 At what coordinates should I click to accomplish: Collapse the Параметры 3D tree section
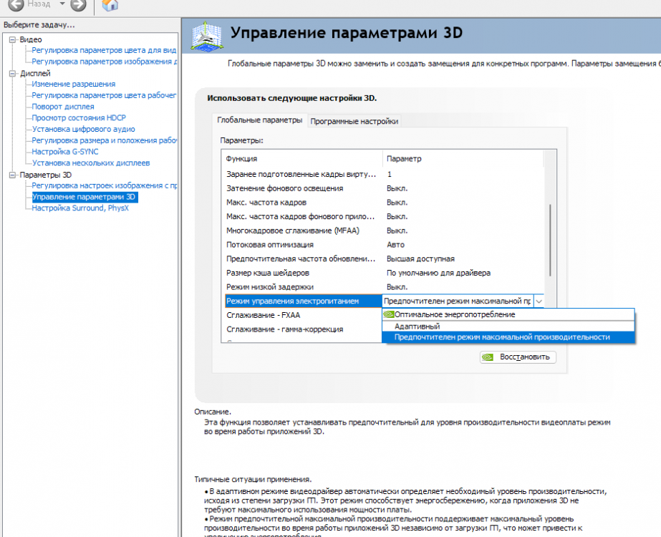point(12,175)
